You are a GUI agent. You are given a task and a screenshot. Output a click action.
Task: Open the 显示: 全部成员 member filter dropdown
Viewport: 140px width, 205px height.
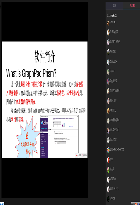(x=112, y=16)
